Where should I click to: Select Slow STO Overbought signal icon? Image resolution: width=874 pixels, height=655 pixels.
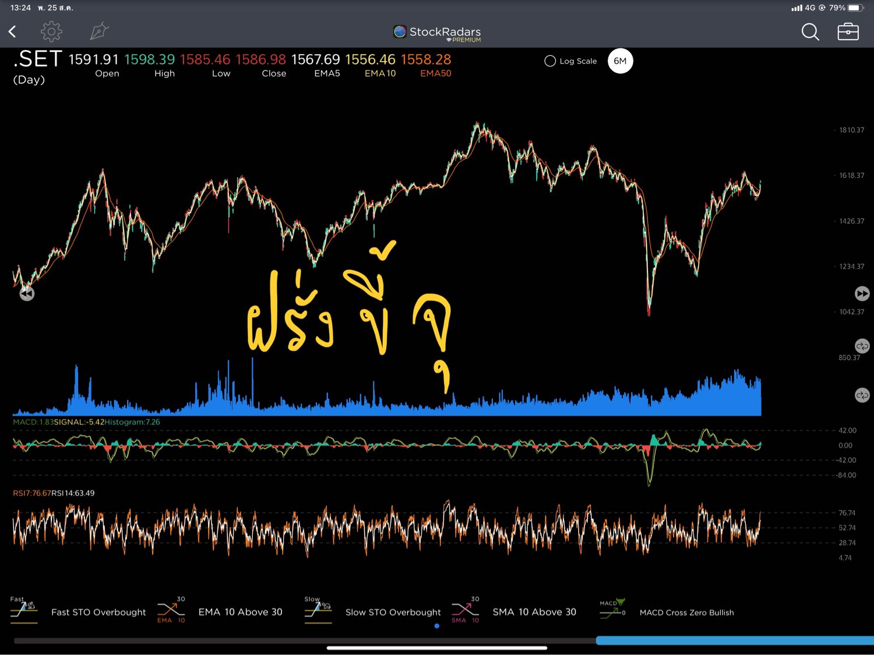click(x=318, y=610)
